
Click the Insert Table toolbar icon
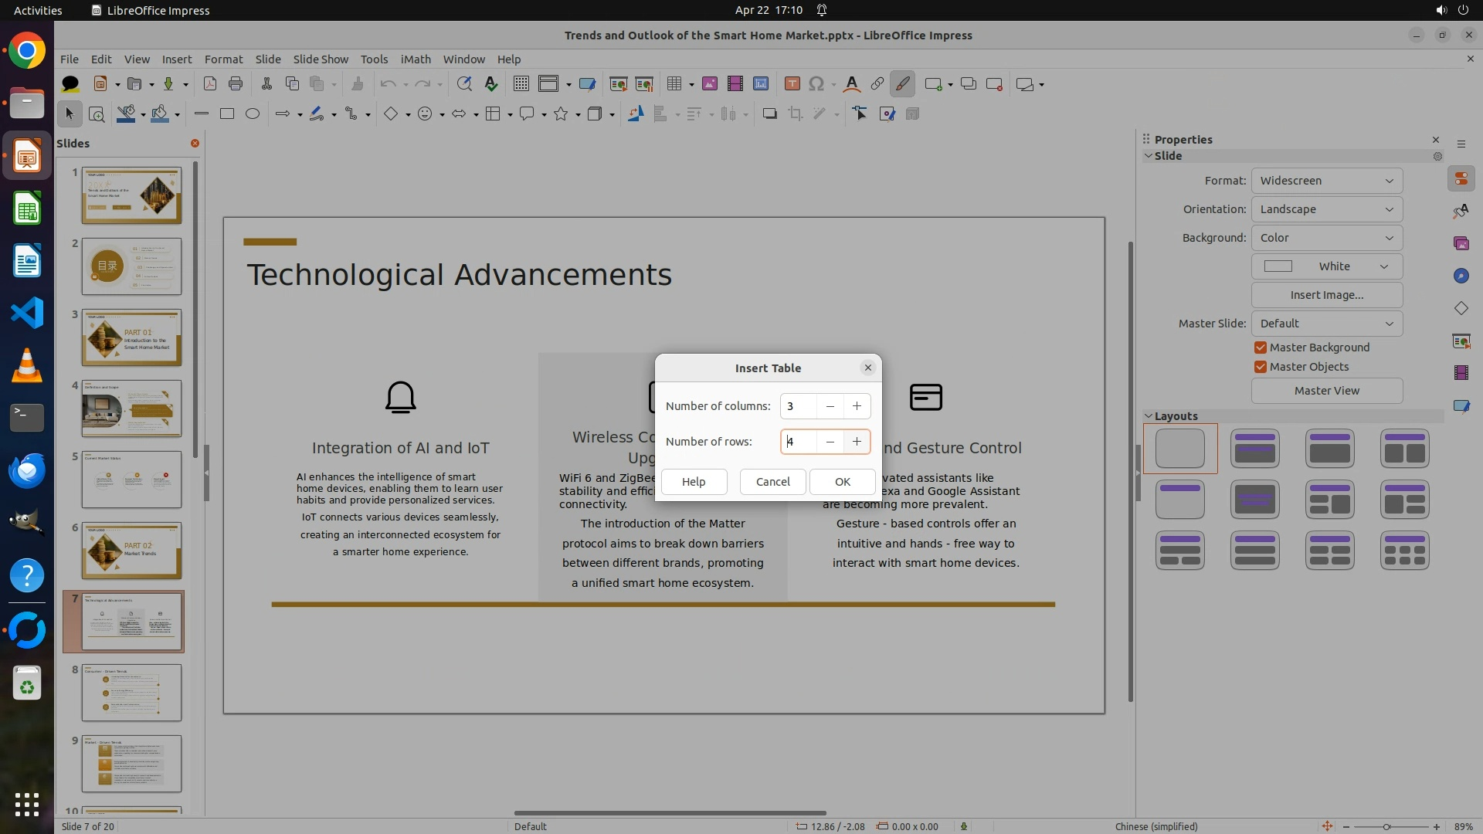pos(674,84)
